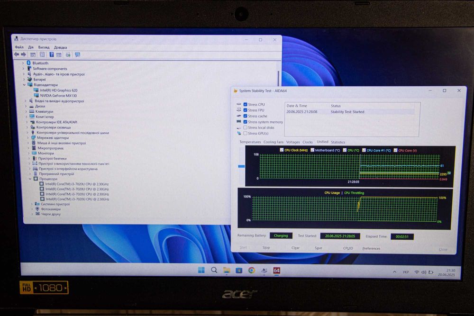Open Preferences in the stability test window
Viewport: 474px width, 316px height.
(x=371, y=248)
